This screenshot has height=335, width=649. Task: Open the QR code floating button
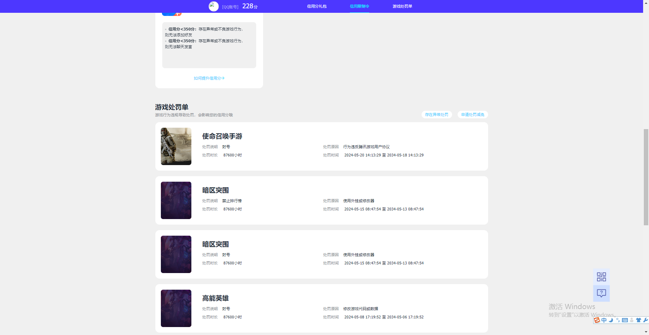tap(602, 277)
